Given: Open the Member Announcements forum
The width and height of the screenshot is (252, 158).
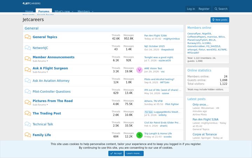Looking at the screenshot, I should [54, 57].
